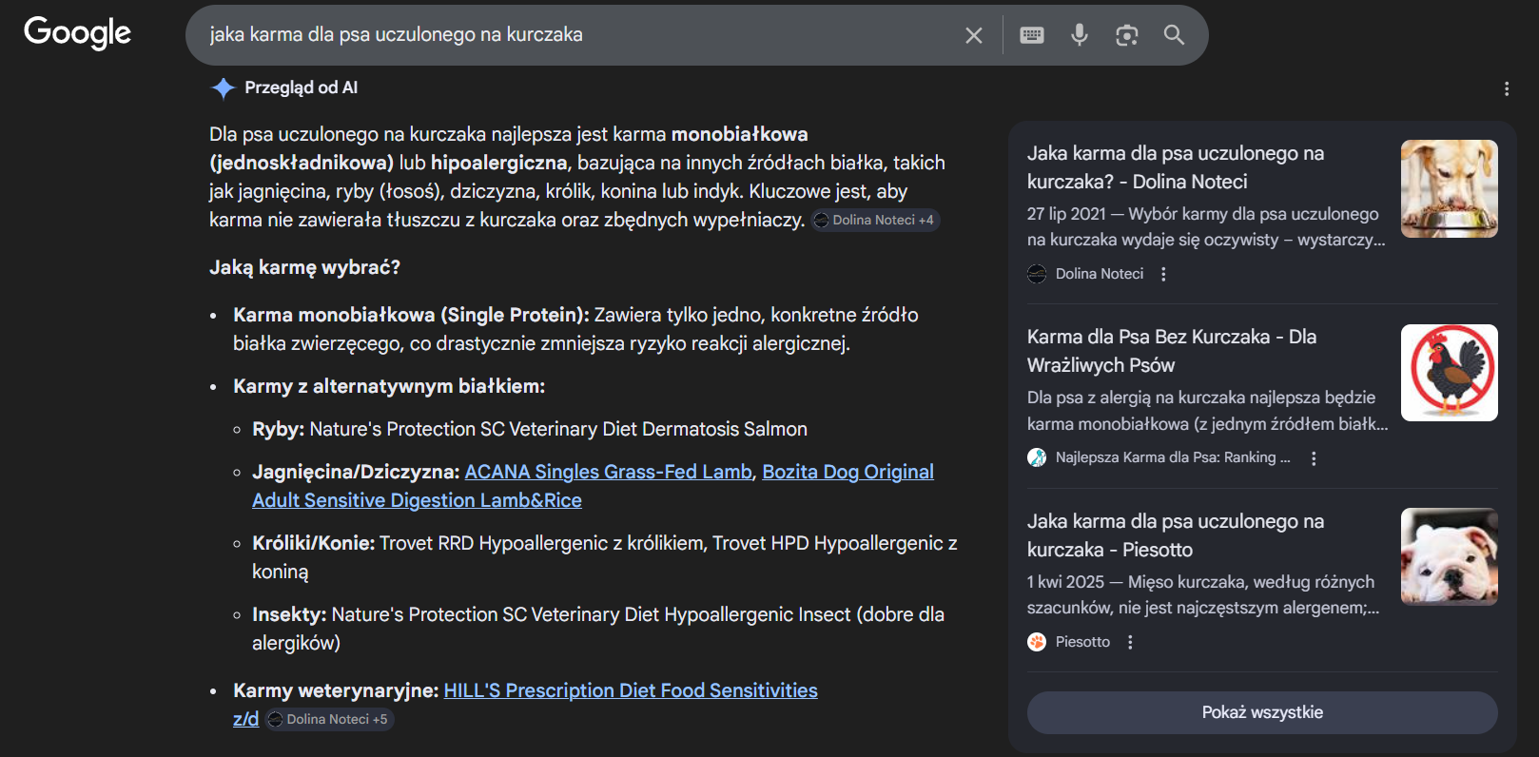Open more options for the Piesotto result

(1130, 642)
